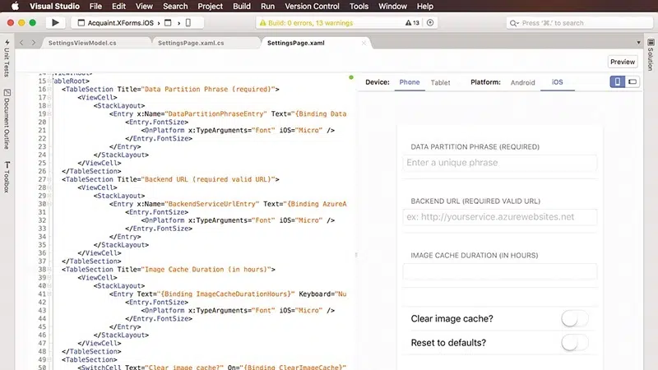Open the 13 warnings counter

pos(412,23)
